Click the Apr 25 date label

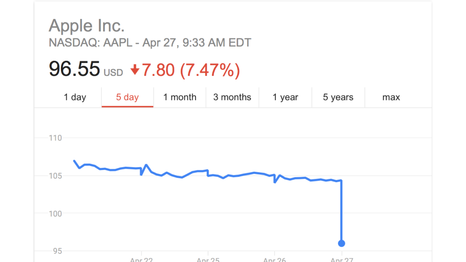[208, 260]
